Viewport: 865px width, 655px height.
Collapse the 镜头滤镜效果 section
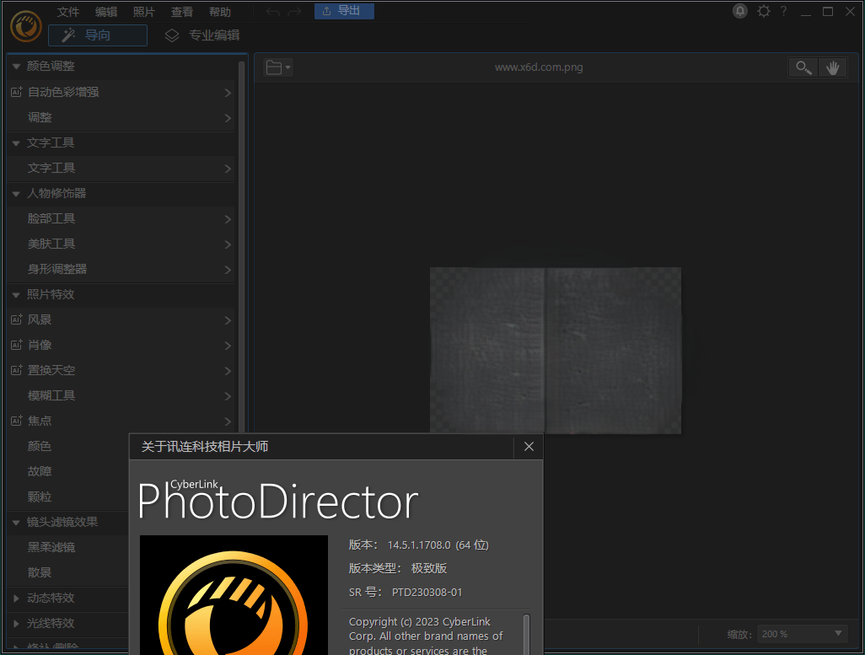pyautogui.click(x=16, y=523)
